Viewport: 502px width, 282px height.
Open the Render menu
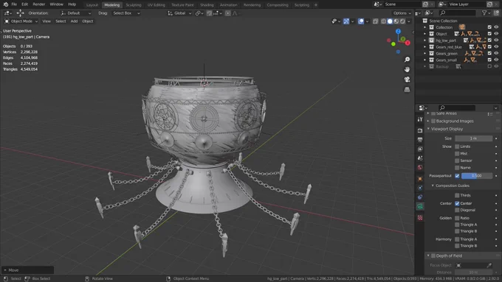pyautogui.click(x=38, y=4)
